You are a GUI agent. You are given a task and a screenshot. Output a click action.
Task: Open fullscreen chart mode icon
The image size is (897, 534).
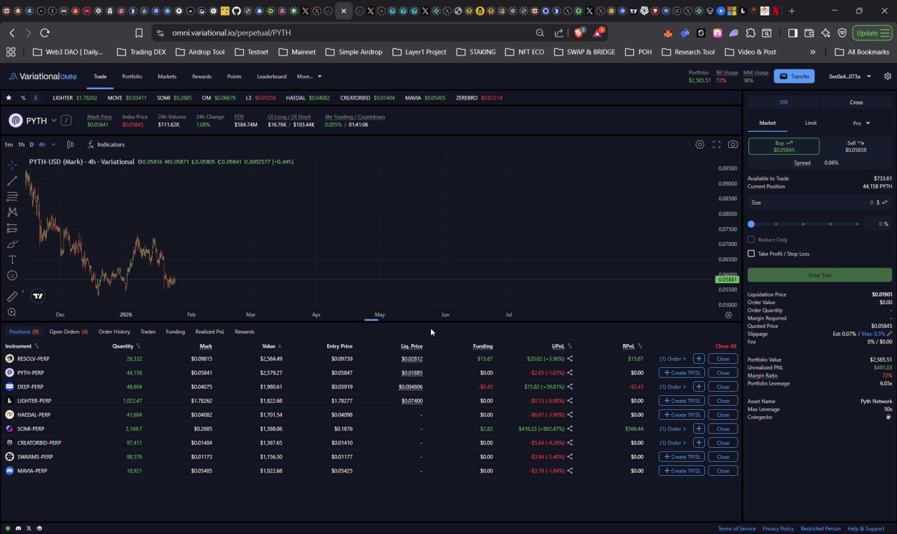click(716, 144)
